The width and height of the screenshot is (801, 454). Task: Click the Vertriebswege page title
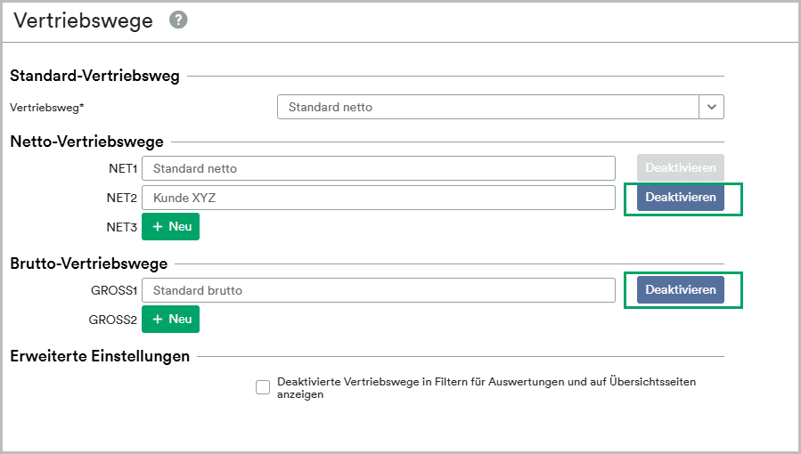[83, 20]
